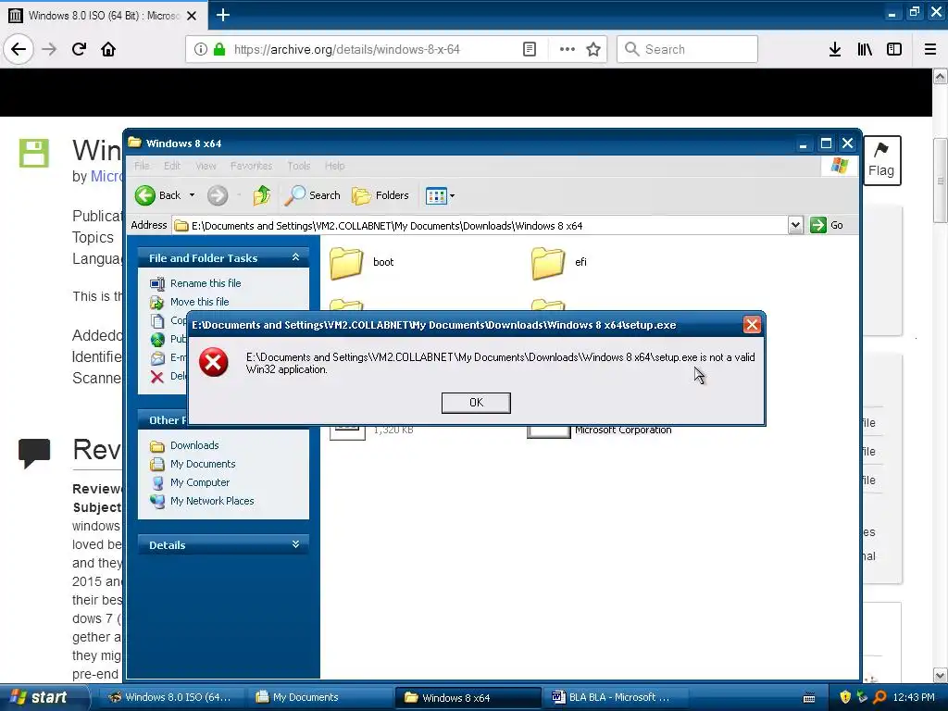The width and height of the screenshot is (948, 711).
Task: Reload the archive.org page
Action: point(79,49)
